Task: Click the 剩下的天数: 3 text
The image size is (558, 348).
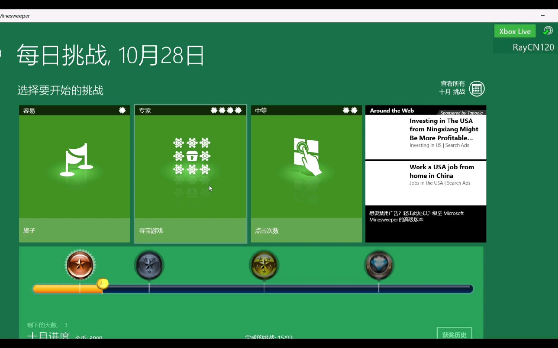Action: [47, 325]
